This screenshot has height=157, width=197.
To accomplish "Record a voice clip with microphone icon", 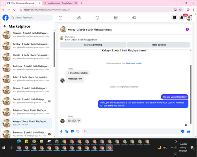I will [61, 131].
